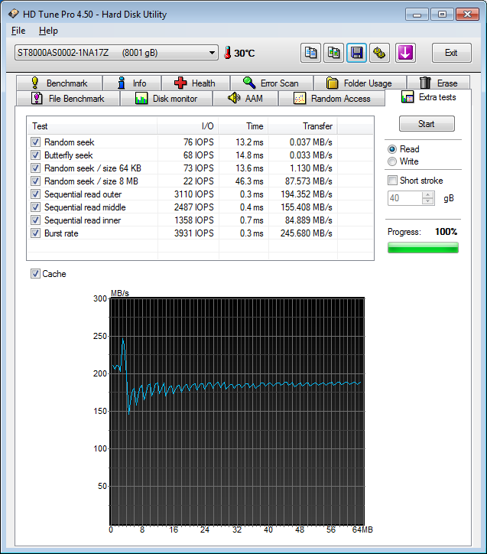Uncheck the Random seek test checkbox
Image resolution: width=487 pixels, height=554 pixels.
click(35, 142)
